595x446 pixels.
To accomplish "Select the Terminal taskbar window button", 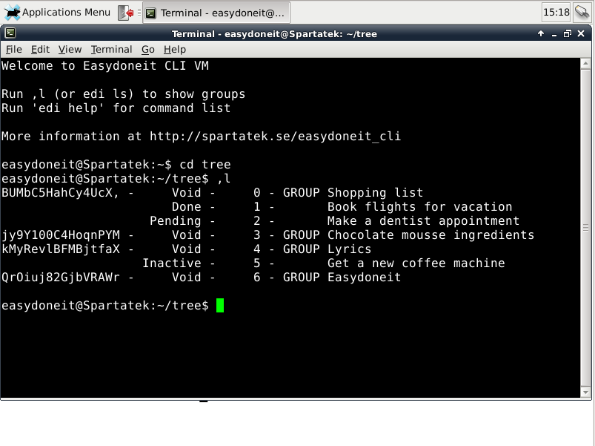I will pos(216,13).
